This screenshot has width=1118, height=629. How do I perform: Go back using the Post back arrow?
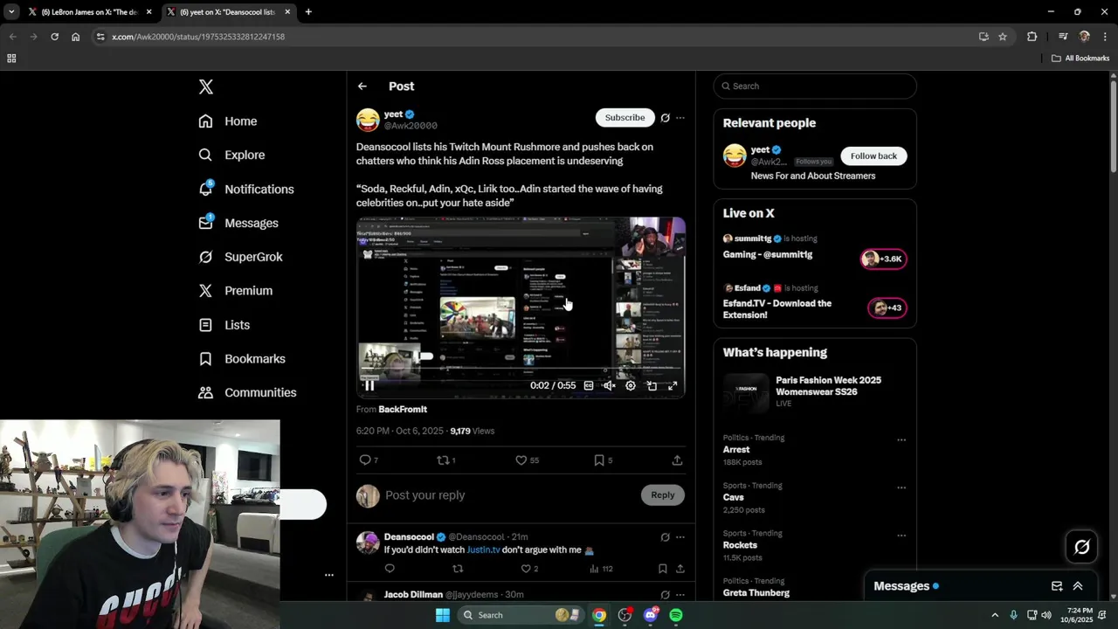click(x=362, y=86)
